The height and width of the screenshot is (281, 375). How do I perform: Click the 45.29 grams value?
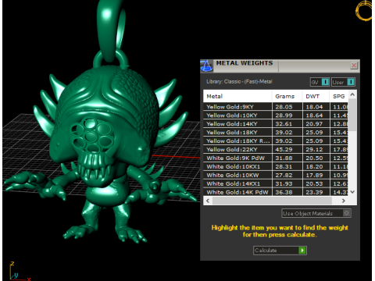pyautogui.click(x=284, y=150)
